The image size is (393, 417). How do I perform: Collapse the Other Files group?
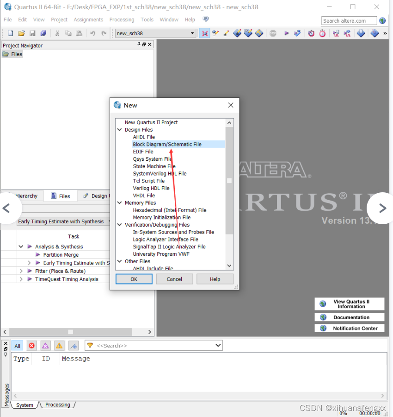coord(119,261)
